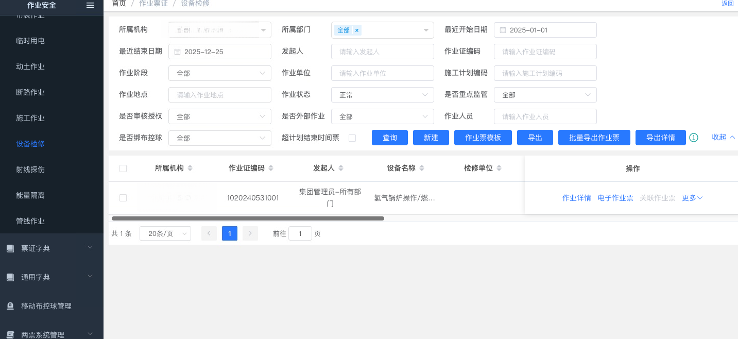Check the 超计划结束时间票 checkbox
Image resolution: width=738 pixels, height=339 pixels.
[352, 138]
